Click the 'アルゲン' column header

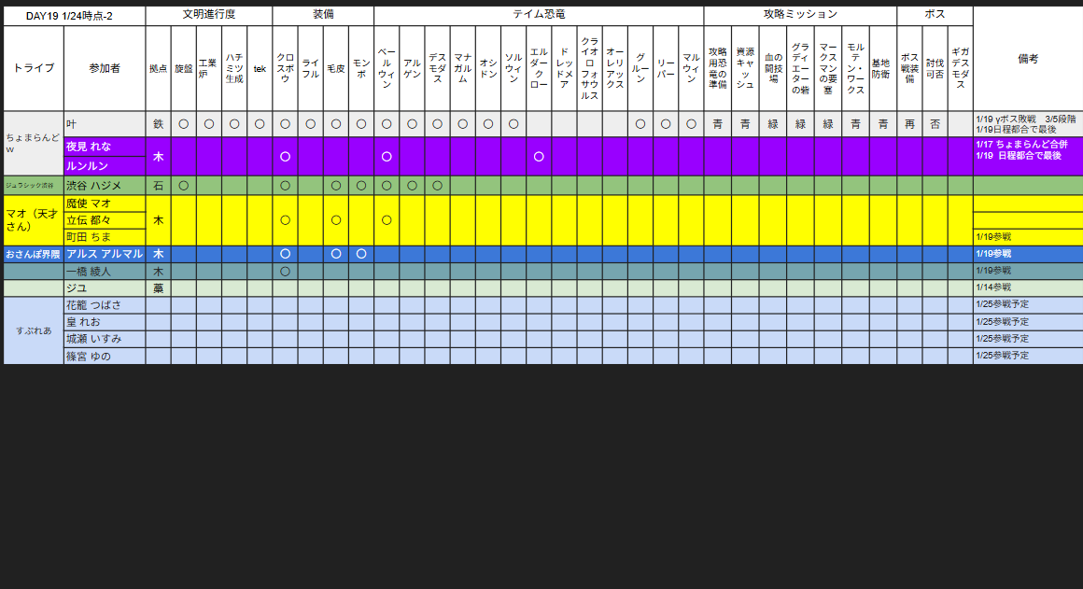point(413,68)
